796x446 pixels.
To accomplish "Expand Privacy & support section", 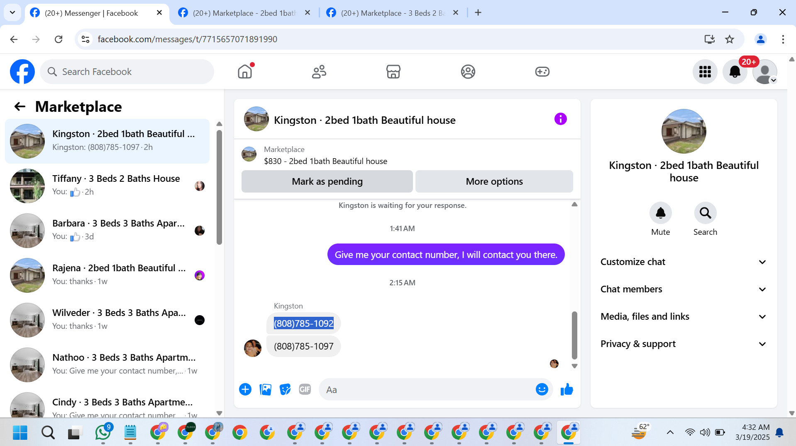I will 684,344.
